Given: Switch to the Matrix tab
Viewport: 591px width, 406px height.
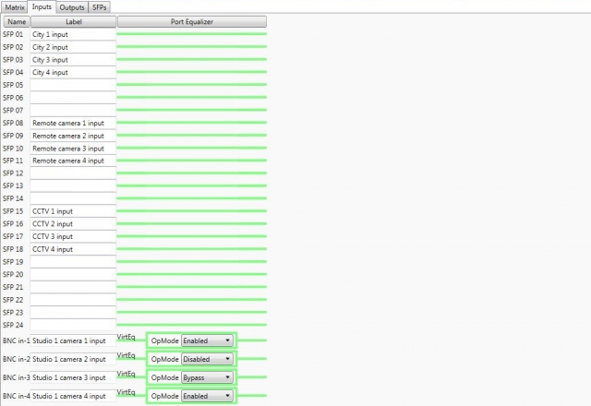Looking at the screenshot, I should coord(14,6).
